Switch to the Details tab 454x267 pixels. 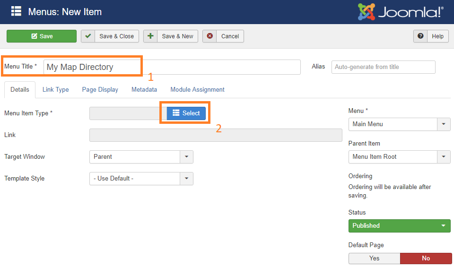(20, 90)
